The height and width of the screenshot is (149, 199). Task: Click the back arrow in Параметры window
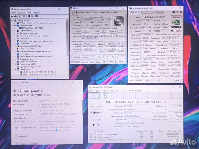tap(14, 83)
